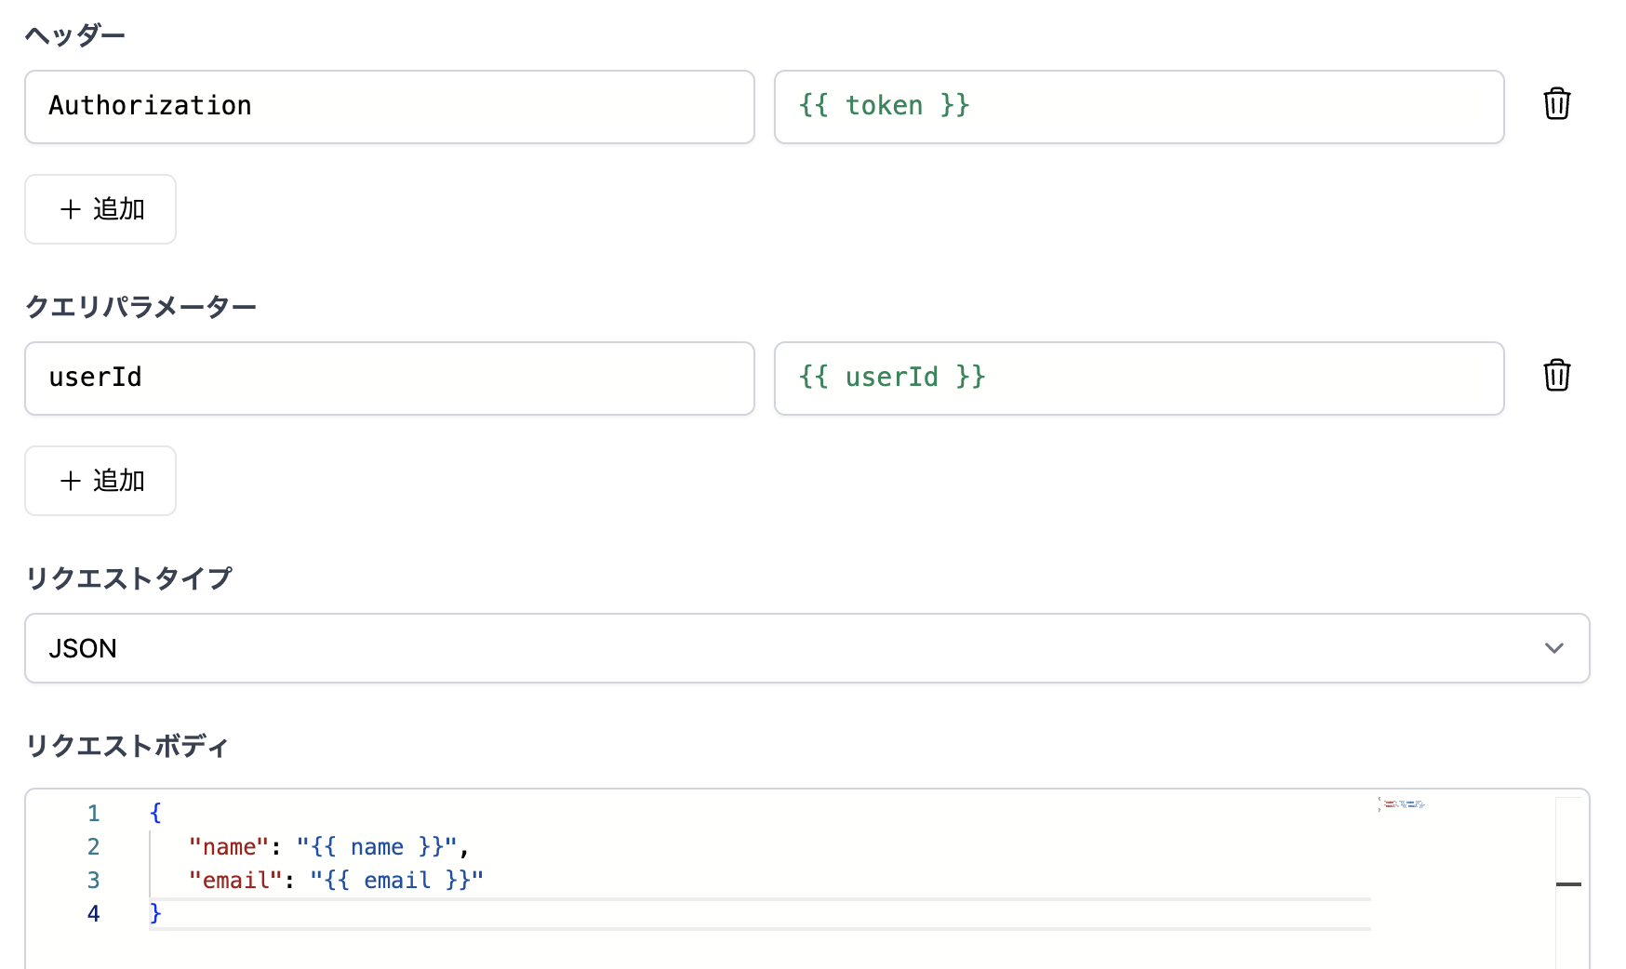Click the request body editor scrollbar

[1568, 883]
